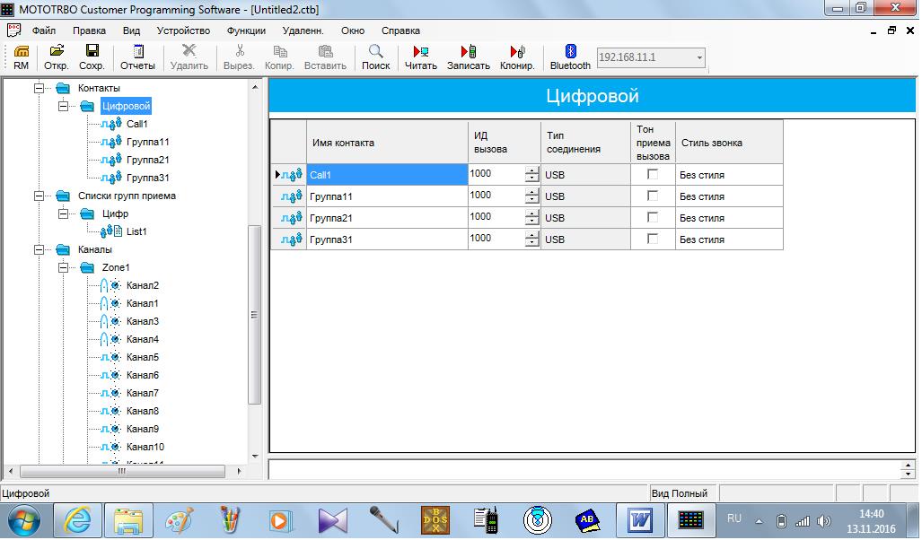Select Канал10 in the tree
922x540 pixels.
(145, 448)
